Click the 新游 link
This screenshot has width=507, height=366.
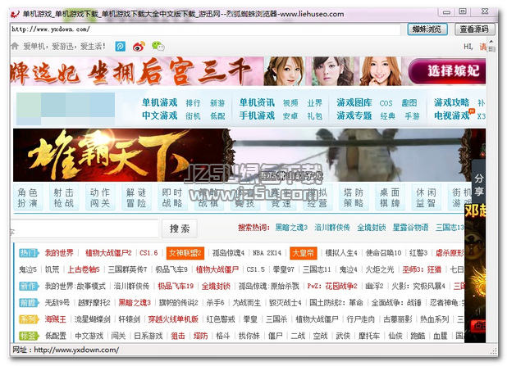point(217,103)
